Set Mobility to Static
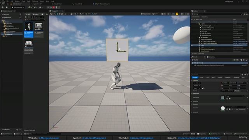Screen dimensions: 249x140 [224, 91]
